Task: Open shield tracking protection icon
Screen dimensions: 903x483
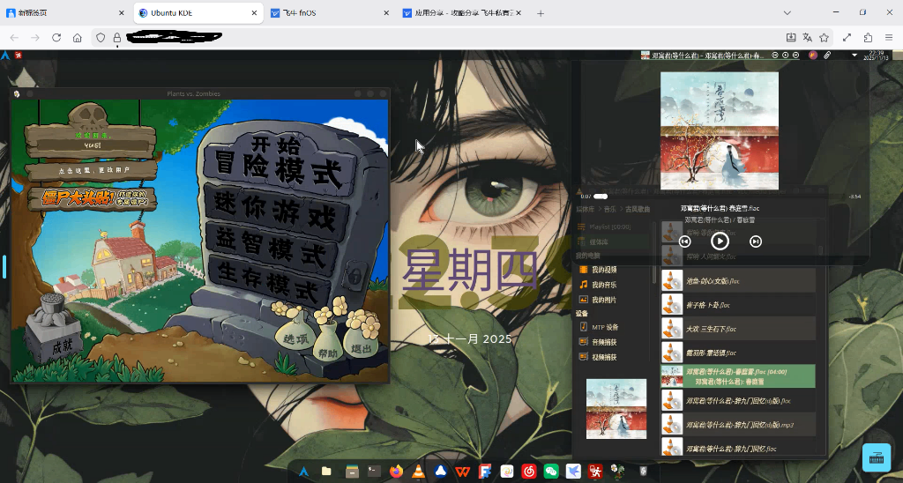Action: (101, 37)
